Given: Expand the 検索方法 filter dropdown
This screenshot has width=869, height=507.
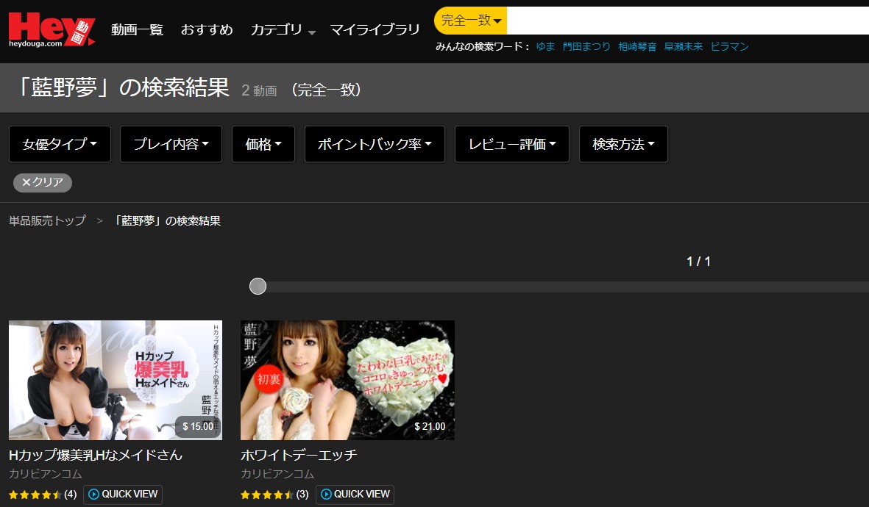Looking at the screenshot, I should 623,144.
